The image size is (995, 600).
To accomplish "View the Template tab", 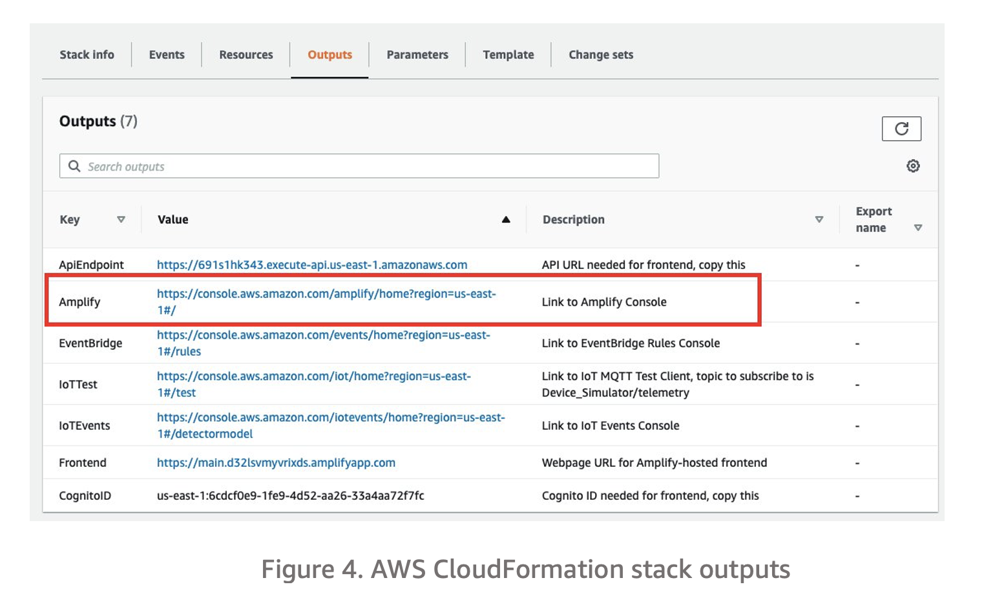I will click(x=508, y=55).
